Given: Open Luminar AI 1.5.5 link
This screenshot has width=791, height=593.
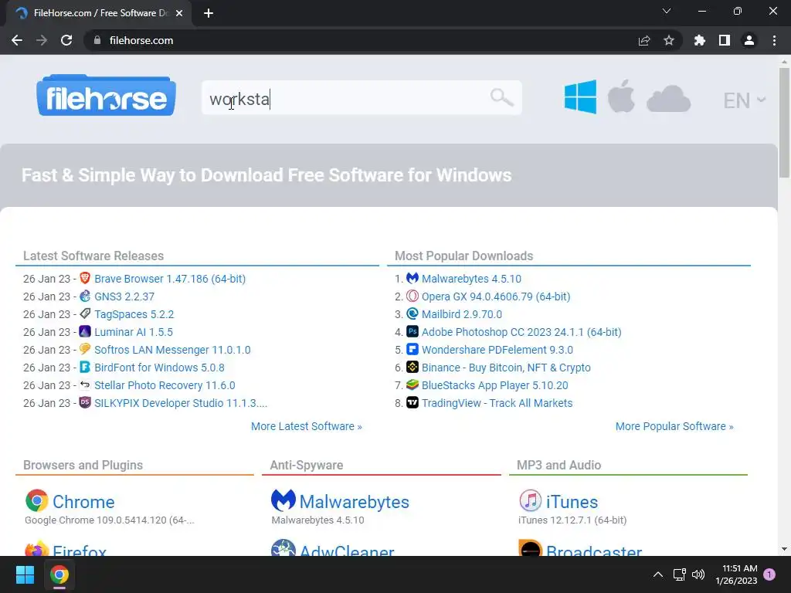Looking at the screenshot, I should pos(134,332).
